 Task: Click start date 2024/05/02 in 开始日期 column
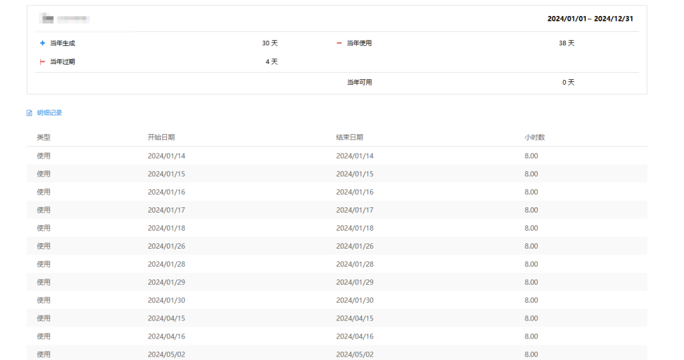pyautogui.click(x=166, y=354)
